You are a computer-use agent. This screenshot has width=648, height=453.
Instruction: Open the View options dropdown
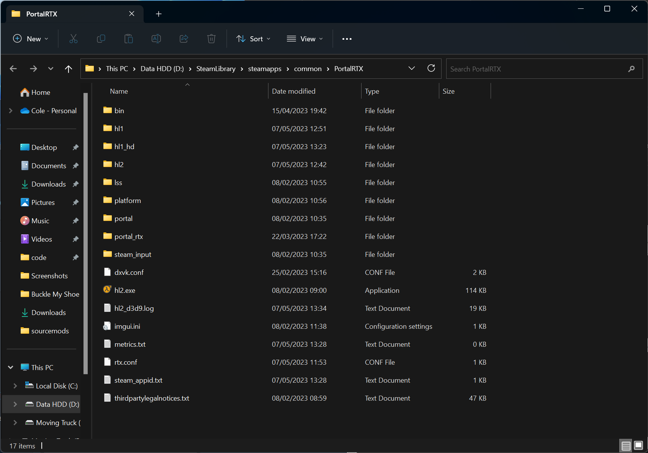(305, 39)
